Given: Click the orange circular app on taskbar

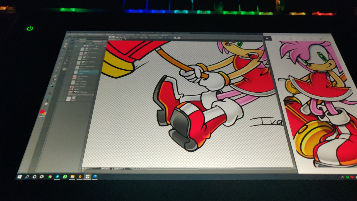Looking at the screenshot, I should point(80,177).
